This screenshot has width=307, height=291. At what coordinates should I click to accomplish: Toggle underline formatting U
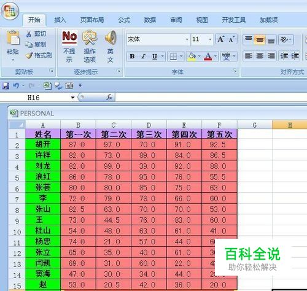[x=155, y=56]
